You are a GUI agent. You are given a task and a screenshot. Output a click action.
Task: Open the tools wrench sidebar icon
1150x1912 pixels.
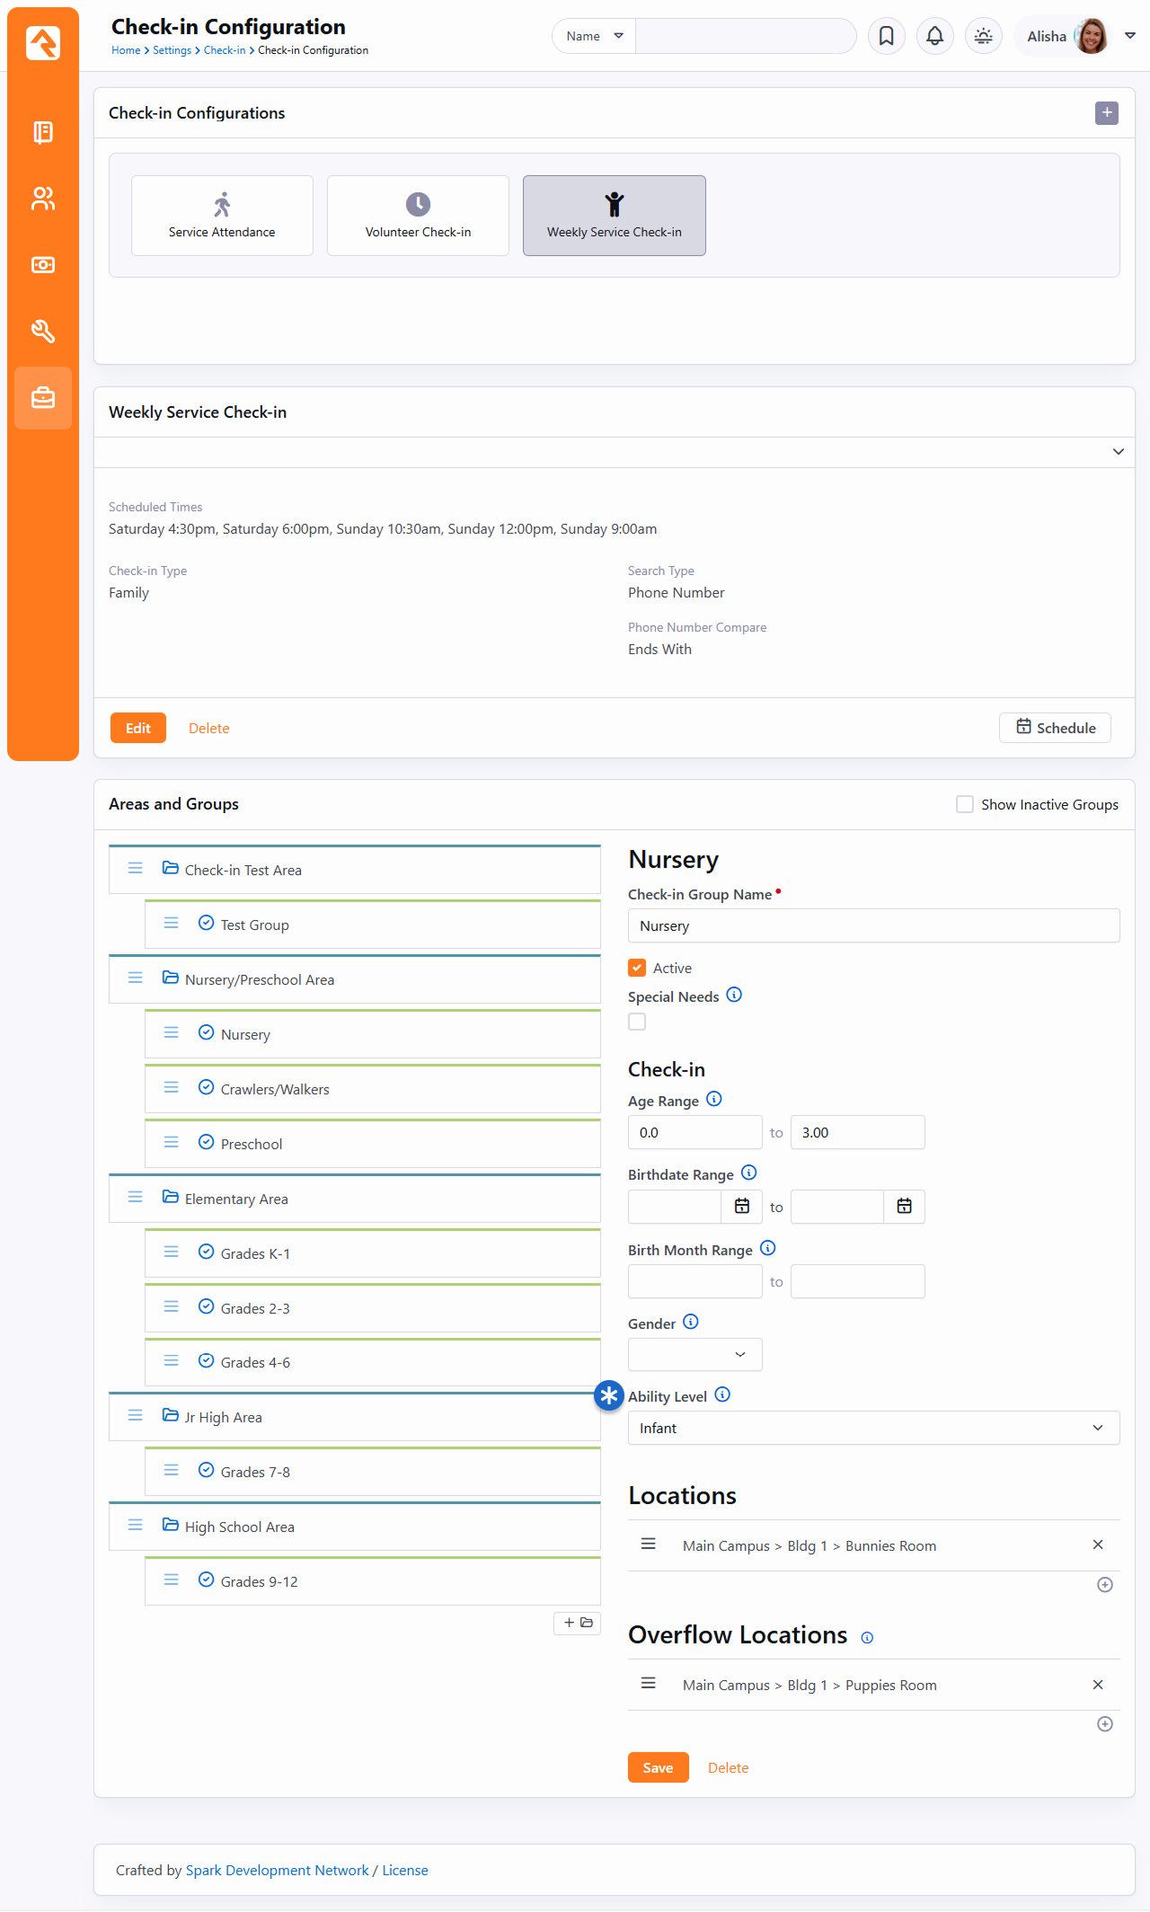[x=43, y=331]
